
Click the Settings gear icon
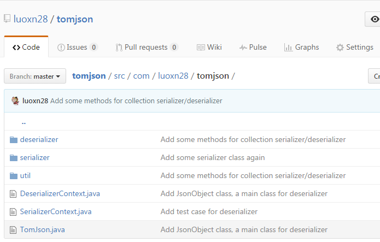click(340, 48)
